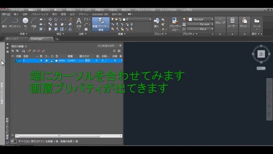273x154 pixels.
Task: Click the Group (グループ) tool
Action: [x=220, y=21]
